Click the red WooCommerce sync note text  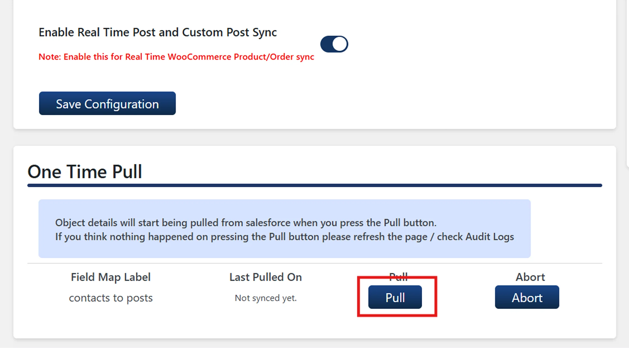[176, 57]
